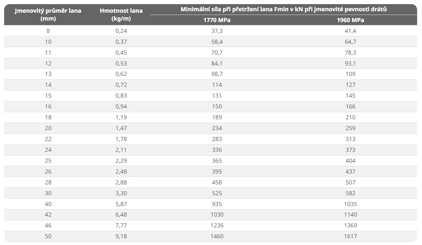Select the 166 value in row 16

tap(350, 107)
